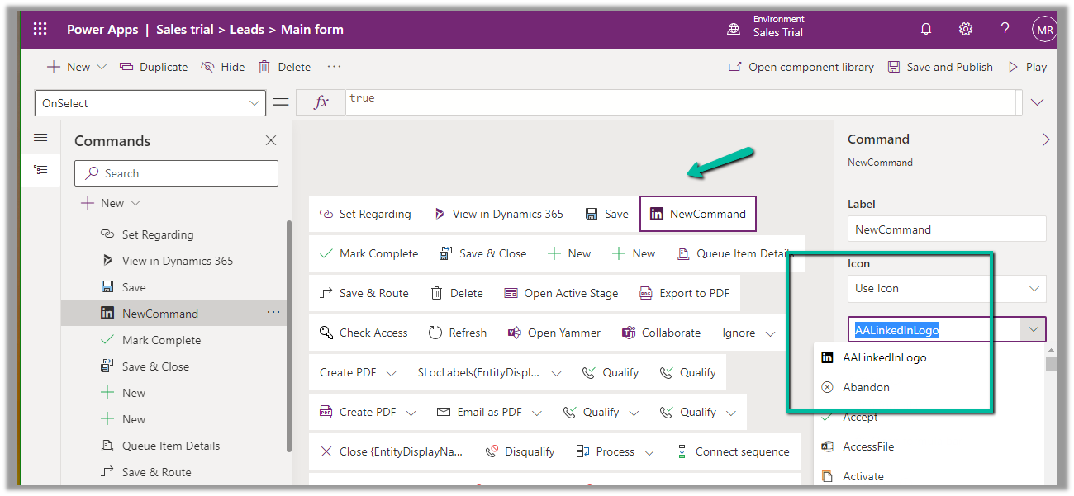Open settings gear in header
The image size is (1074, 496).
[x=965, y=30]
